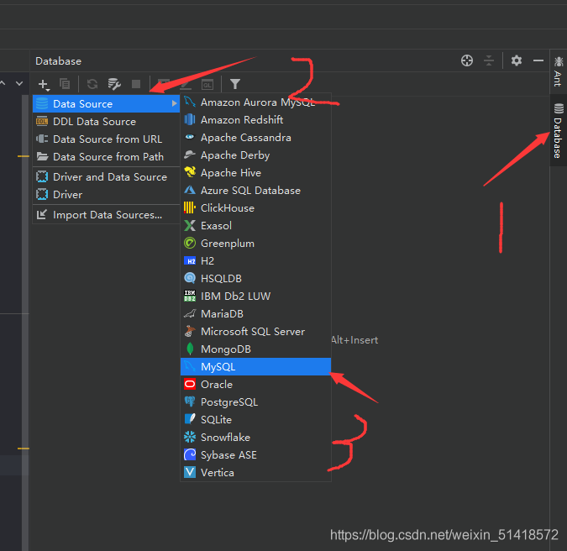
Task: Select HSQLDB data source
Action: 255,278
